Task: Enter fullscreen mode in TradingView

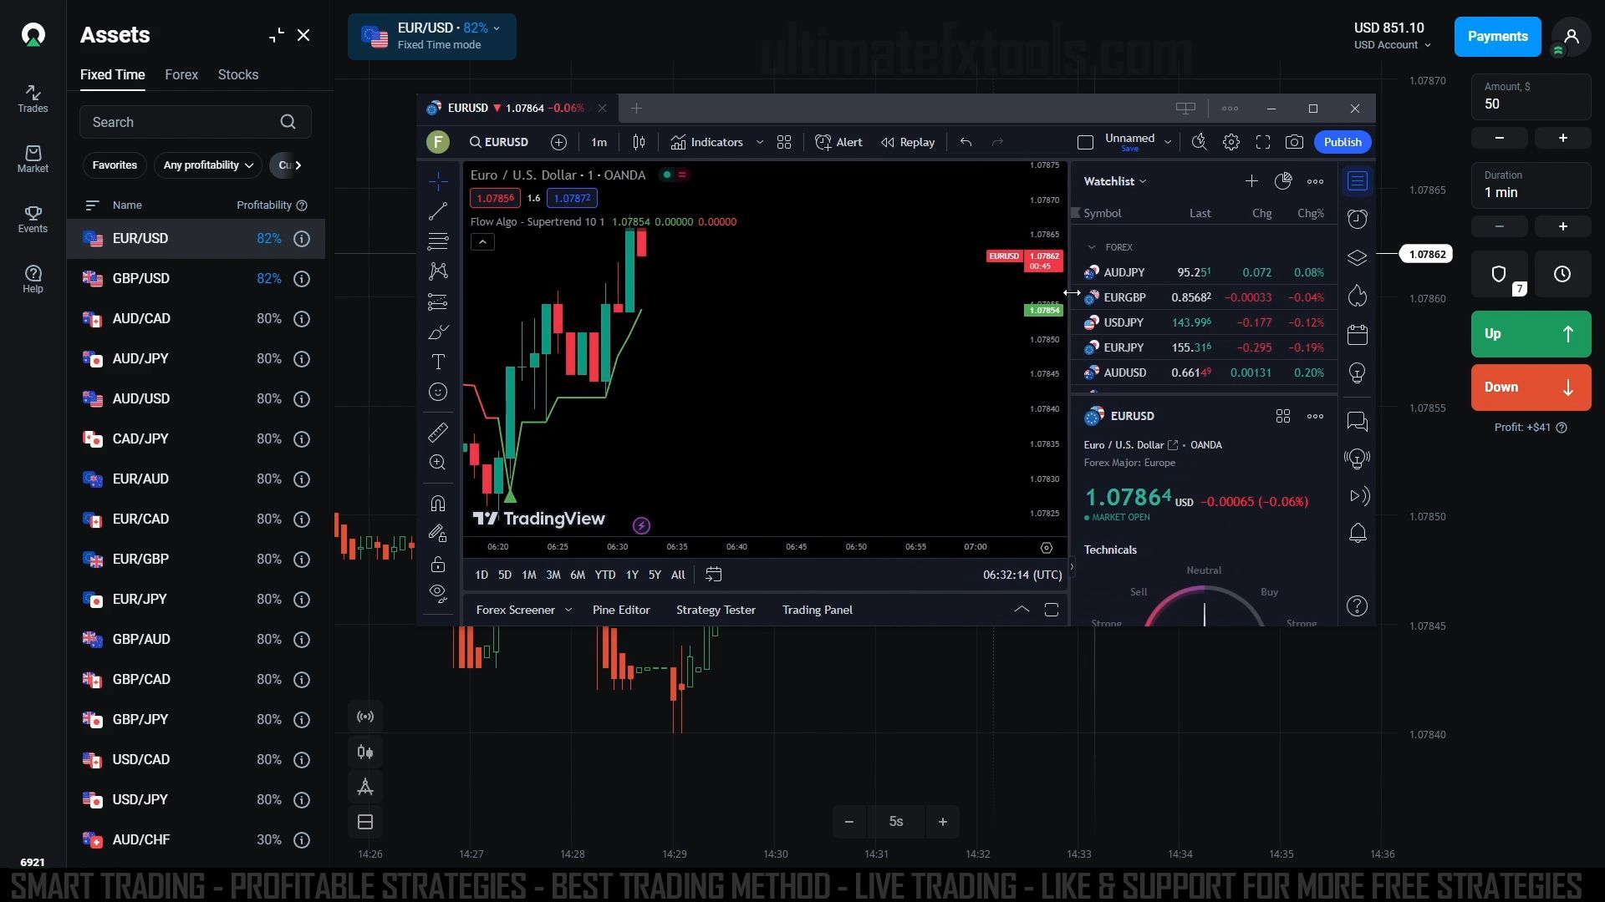Action: coord(1262,142)
